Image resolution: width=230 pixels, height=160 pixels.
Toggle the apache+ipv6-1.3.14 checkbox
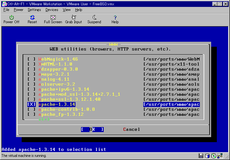click(31, 89)
